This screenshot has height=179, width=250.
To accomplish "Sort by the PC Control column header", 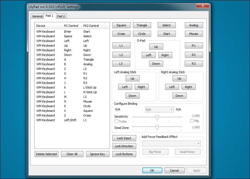I will [72, 26].
